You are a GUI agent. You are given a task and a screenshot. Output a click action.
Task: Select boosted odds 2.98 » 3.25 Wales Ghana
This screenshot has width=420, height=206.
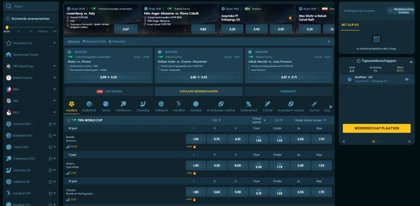(108, 77)
